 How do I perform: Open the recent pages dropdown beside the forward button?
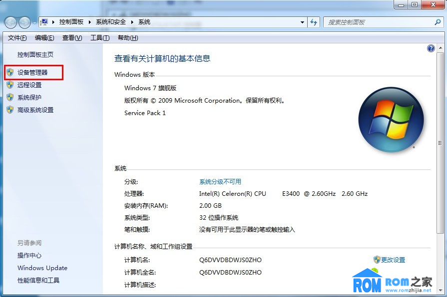(x=34, y=23)
